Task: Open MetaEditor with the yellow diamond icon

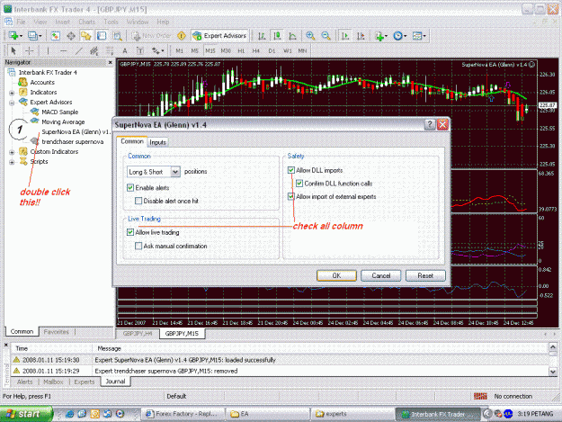Action: click(x=182, y=36)
